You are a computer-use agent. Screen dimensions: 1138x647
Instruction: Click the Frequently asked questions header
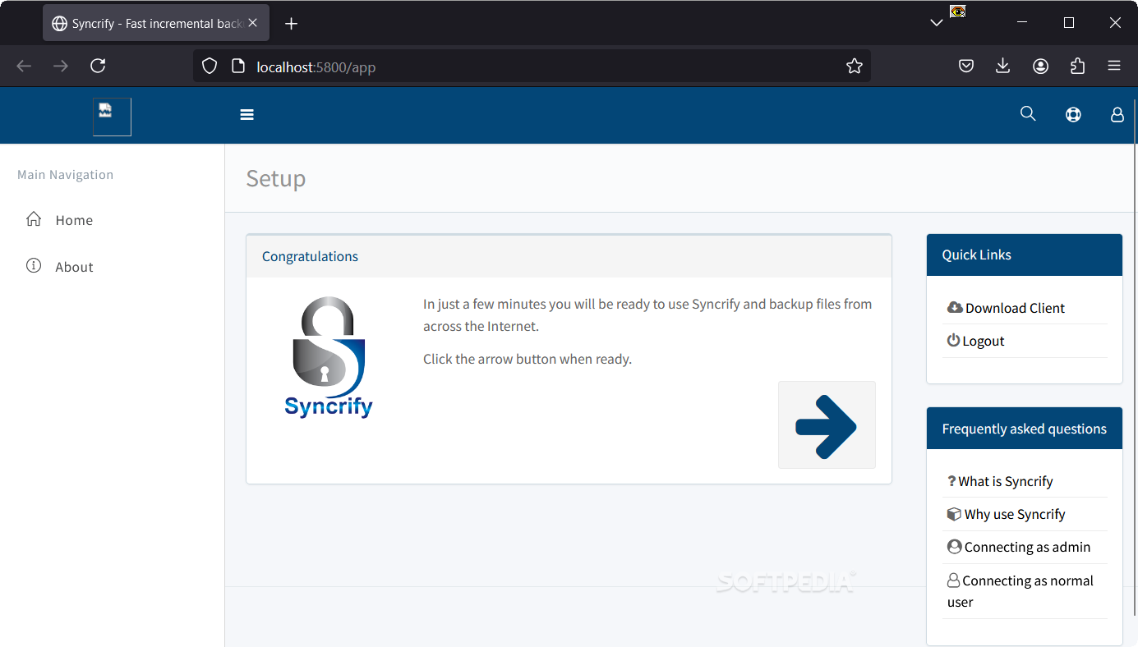tap(1025, 429)
